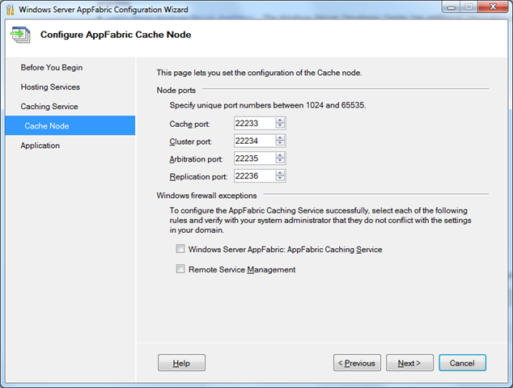Click into the Cluster port field 22234
The image size is (513, 388).
[x=255, y=141]
